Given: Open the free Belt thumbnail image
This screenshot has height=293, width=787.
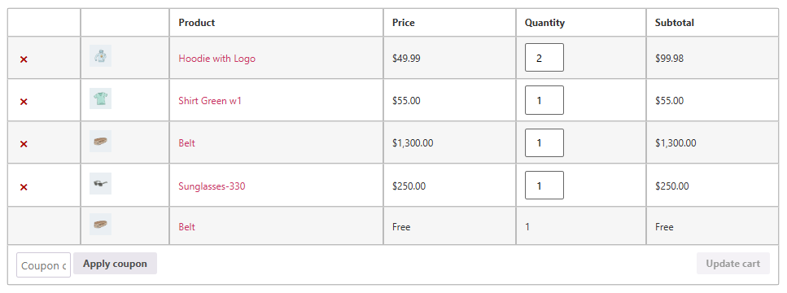Looking at the screenshot, I should click(100, 225).
